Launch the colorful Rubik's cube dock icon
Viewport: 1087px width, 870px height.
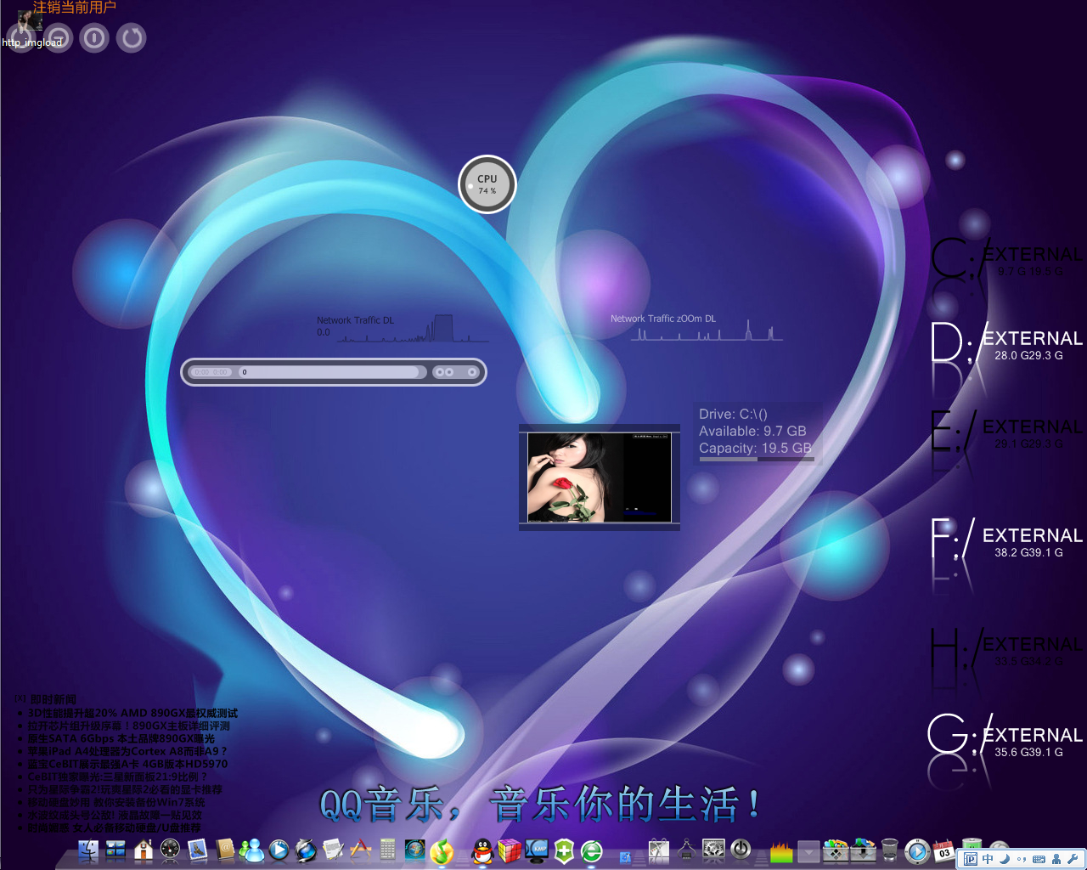click(x=510, y=850)
